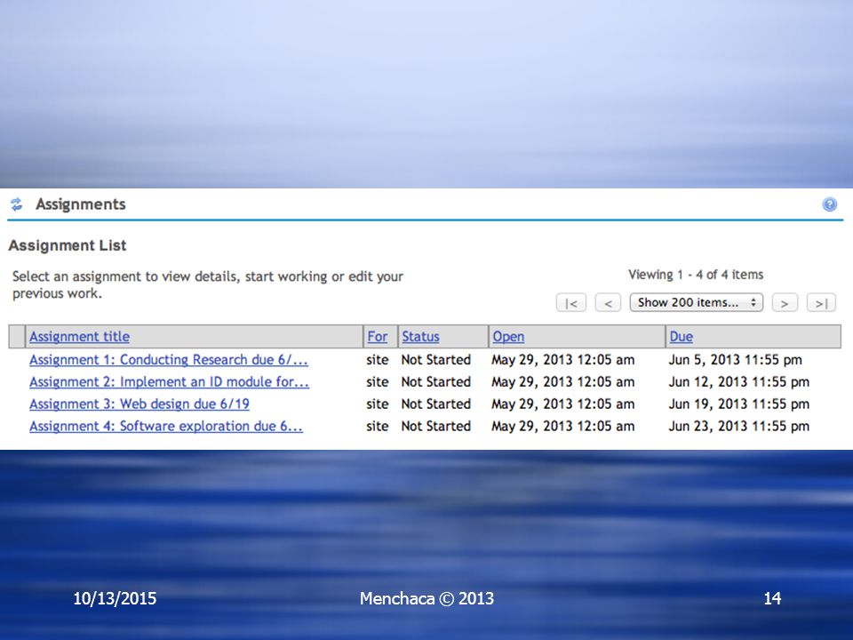Screen dimensions: 853x640
Task: Click 'Not Started' status for Assignment 1
Action: point(435,360)
